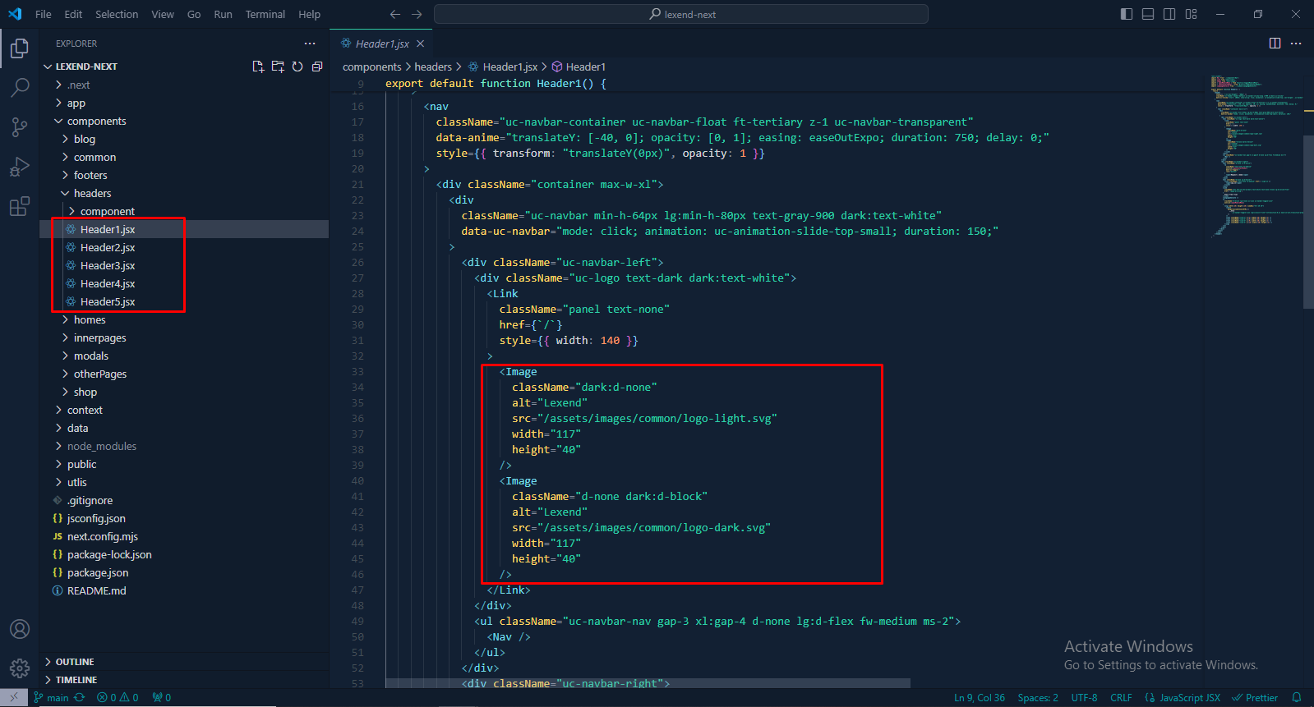Open Run and Debug view
The width and height of the screenshot is (1314, 707).
20,167
